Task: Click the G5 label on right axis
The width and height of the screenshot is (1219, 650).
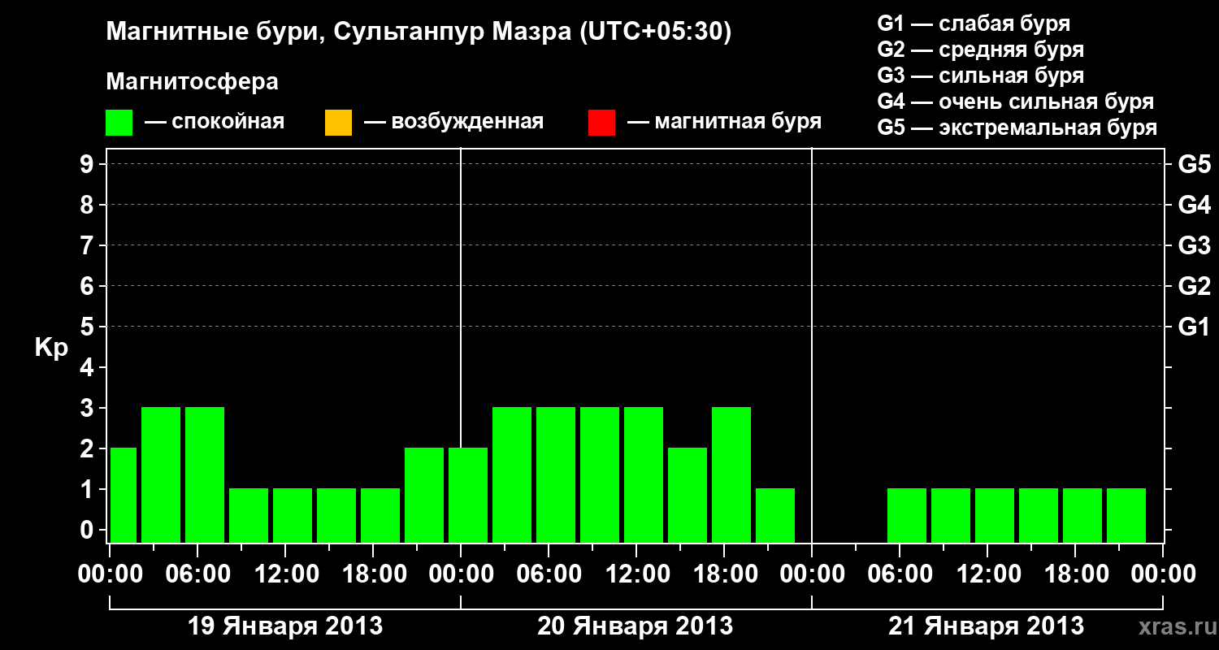Action: click(x=1195, y=164)
